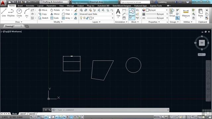Open the ByLayer linetype dropdown
212x119 pixels.
coord(157,18)
